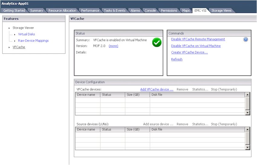Select the EMC VSI tab
Image resolution: width=257 pixels, height=165 pixels.
pyautogui.click(x=200, y=11)
